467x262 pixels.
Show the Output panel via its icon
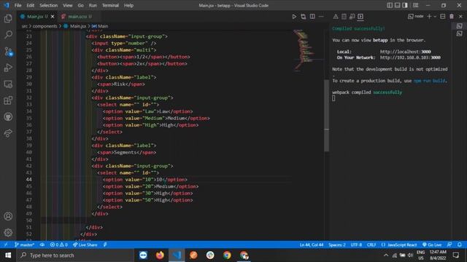pyautogui.click(x=344, y=17)
